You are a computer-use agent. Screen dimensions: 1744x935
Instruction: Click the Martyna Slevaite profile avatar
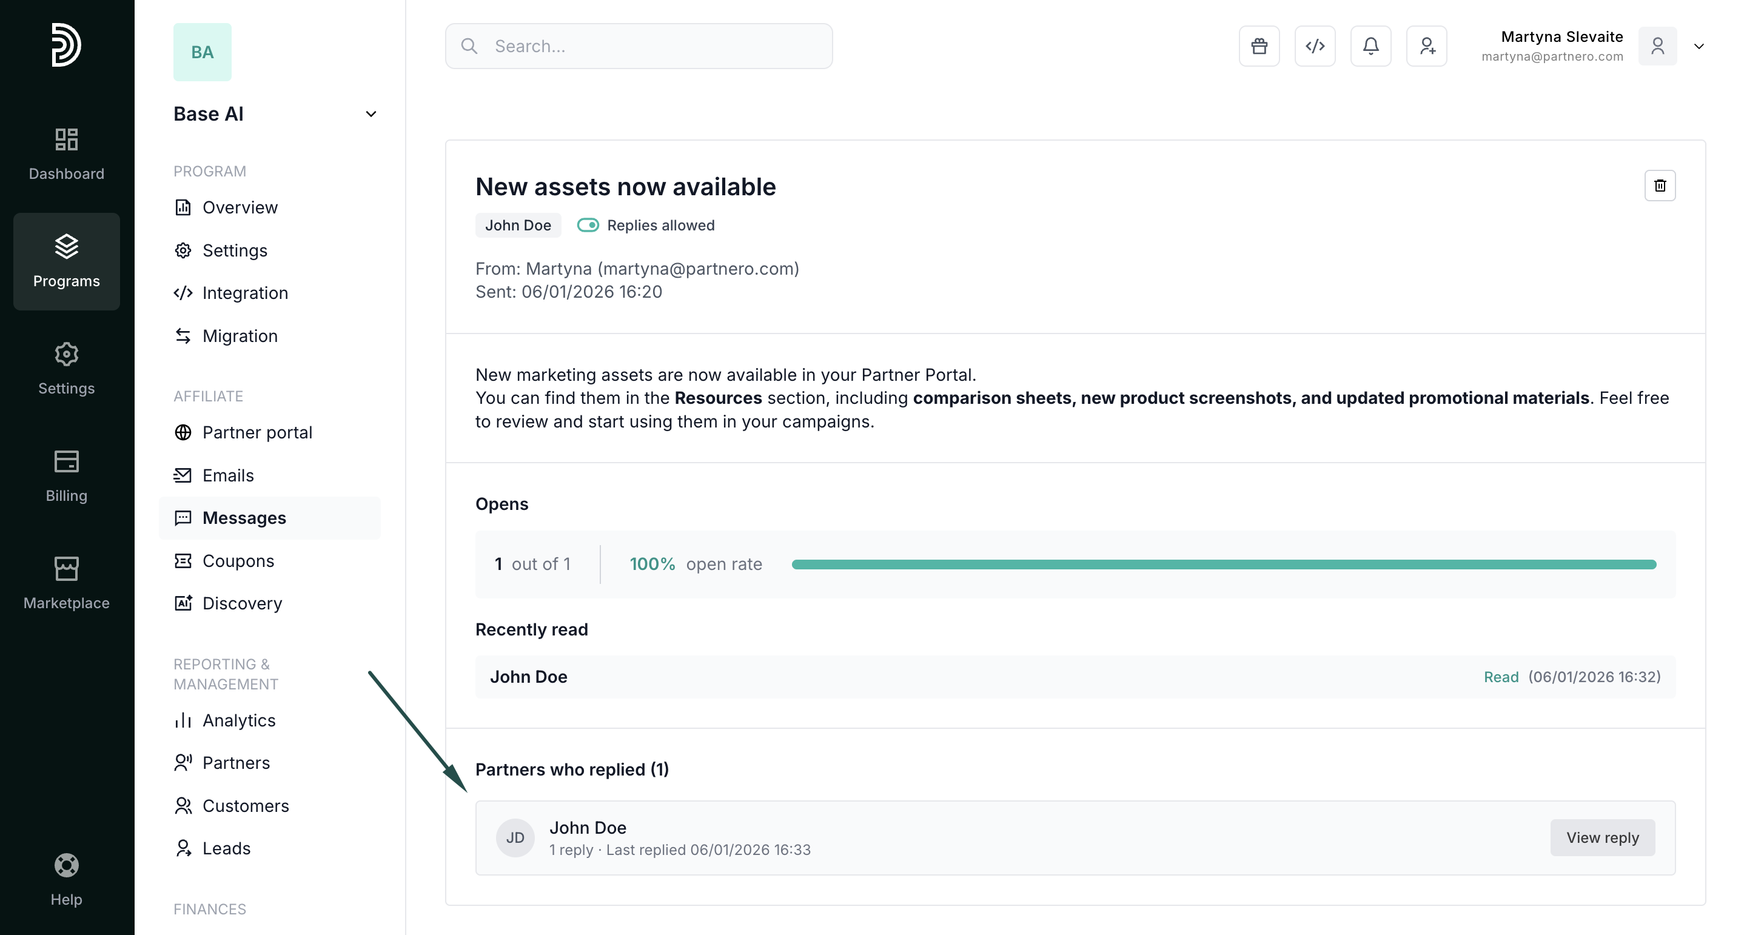point(1657,46)
